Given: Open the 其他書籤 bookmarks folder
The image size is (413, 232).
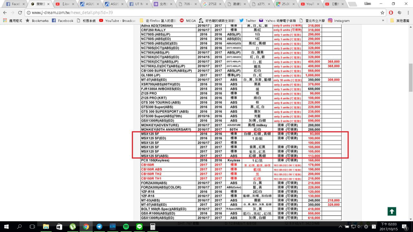Looking at the screenshot, I should 400,21.
